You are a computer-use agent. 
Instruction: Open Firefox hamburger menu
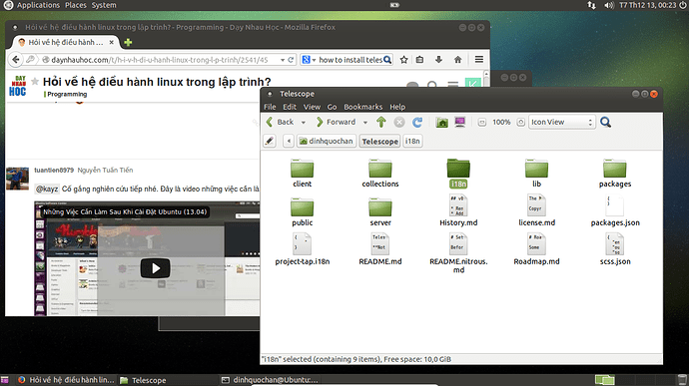tap(479, 59)
